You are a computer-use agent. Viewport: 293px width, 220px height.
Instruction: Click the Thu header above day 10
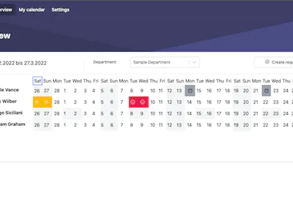[154, 81]
